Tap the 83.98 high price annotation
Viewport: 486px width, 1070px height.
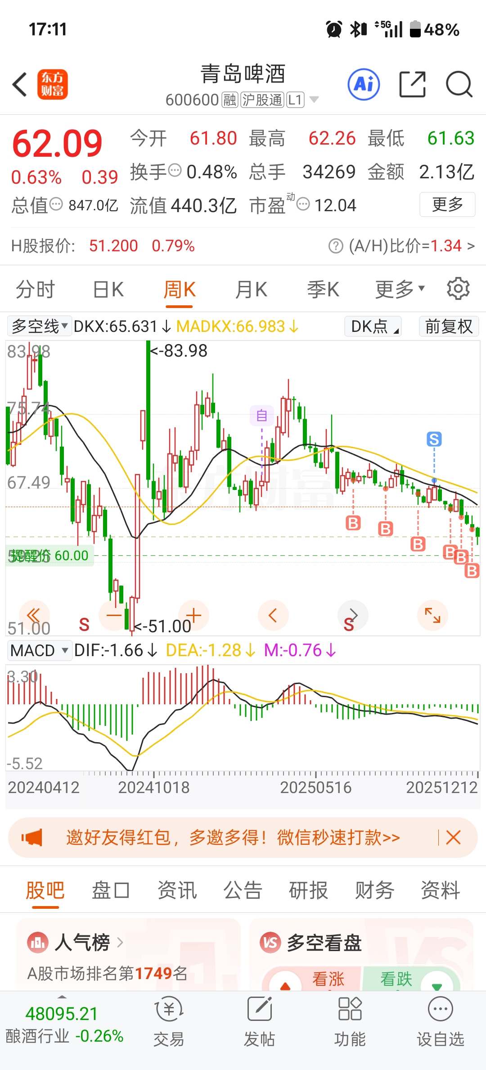click(x=179, y=351)
